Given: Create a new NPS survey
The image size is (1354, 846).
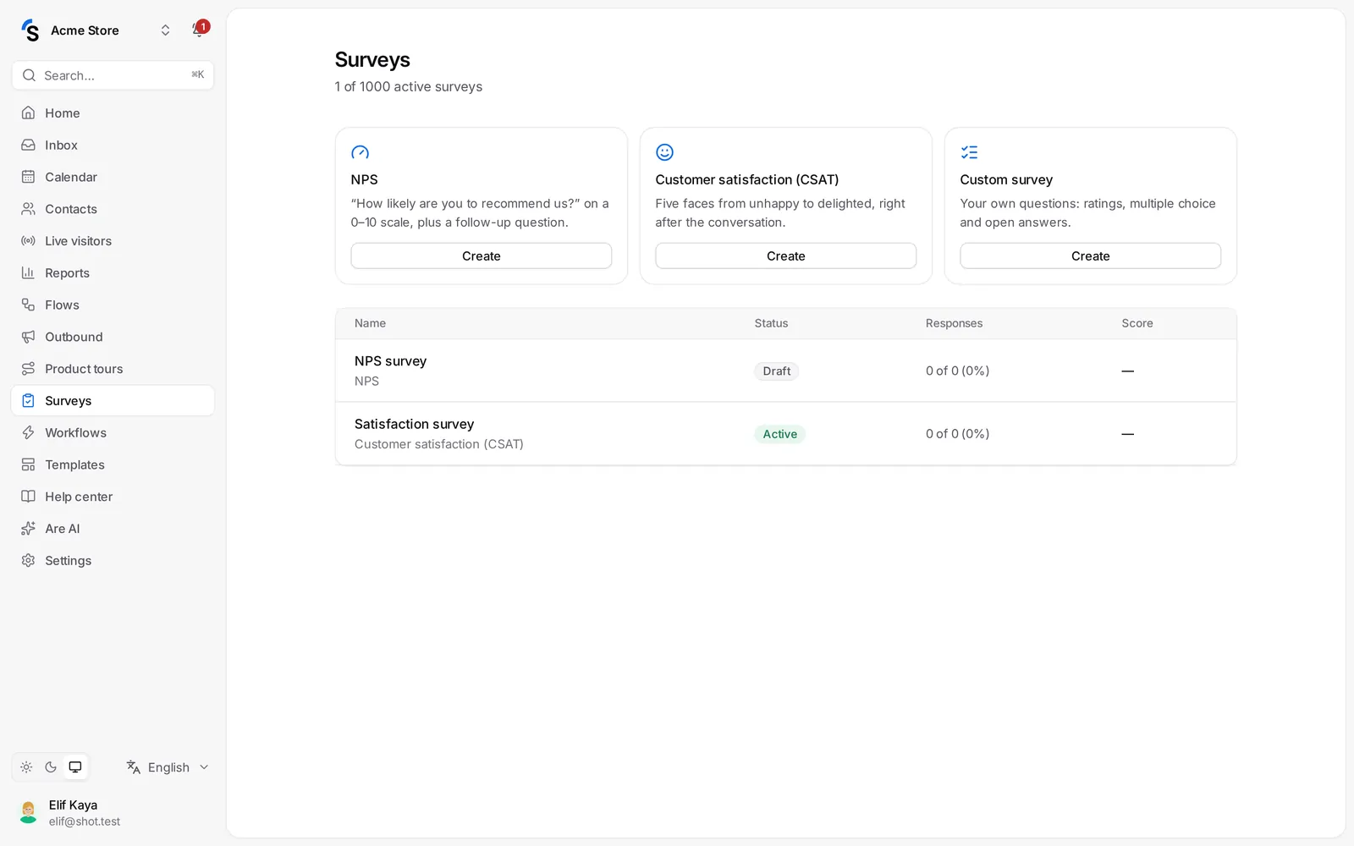Looking at the screenshot, I should point(482,255).
